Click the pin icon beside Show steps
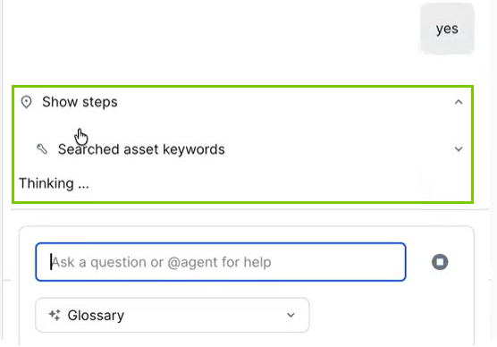Image resolution: width=497 pixels, height=347 pixels. click(x=26, y=102)
